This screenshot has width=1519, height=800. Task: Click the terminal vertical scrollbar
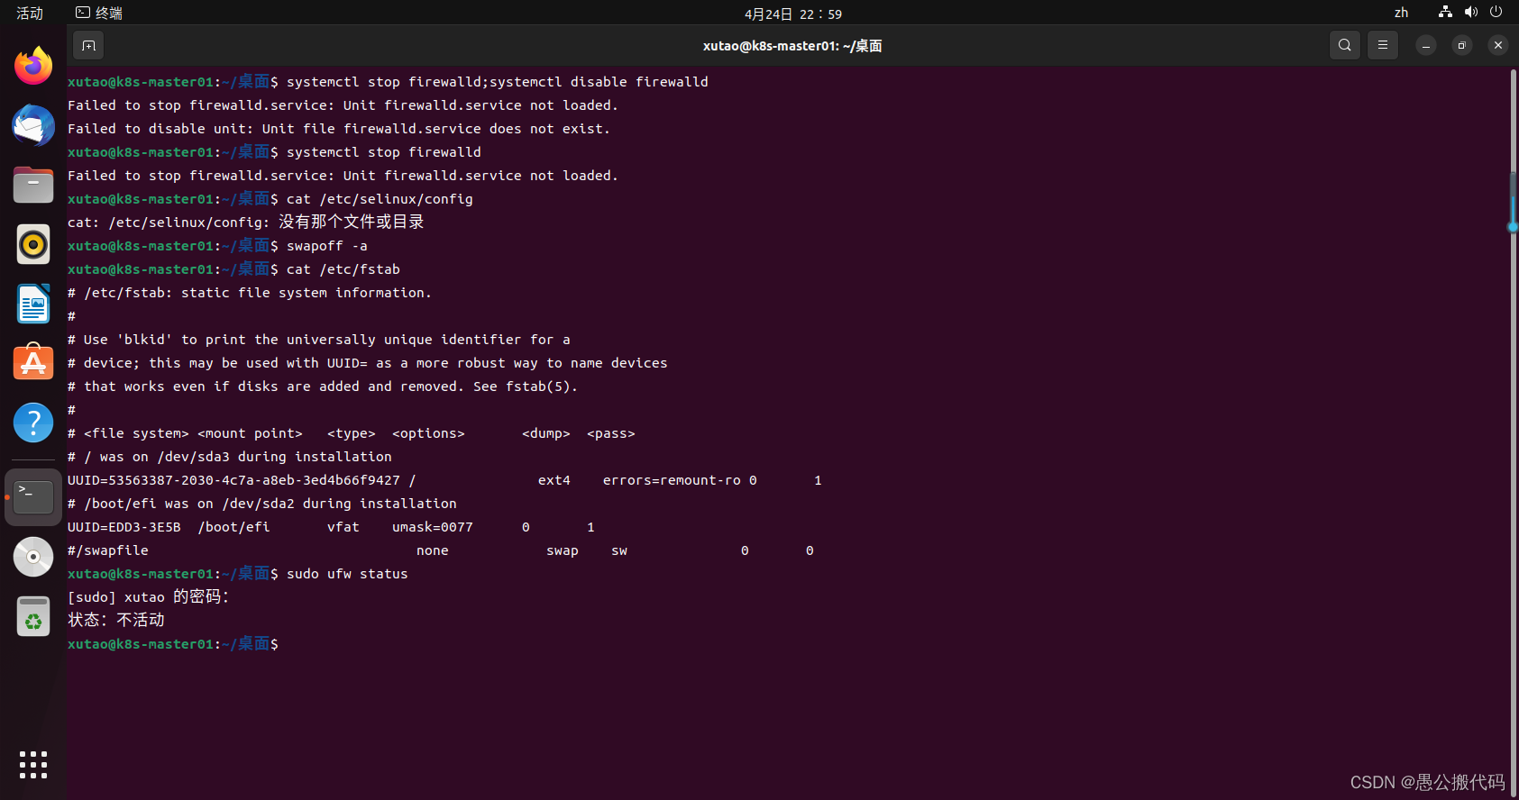coord(1513,432)
